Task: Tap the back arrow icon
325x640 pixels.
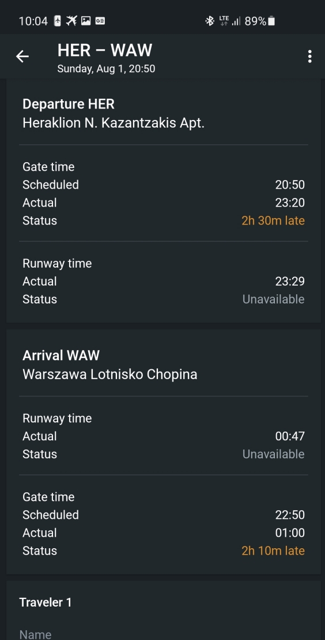Action: coord(22,57)
